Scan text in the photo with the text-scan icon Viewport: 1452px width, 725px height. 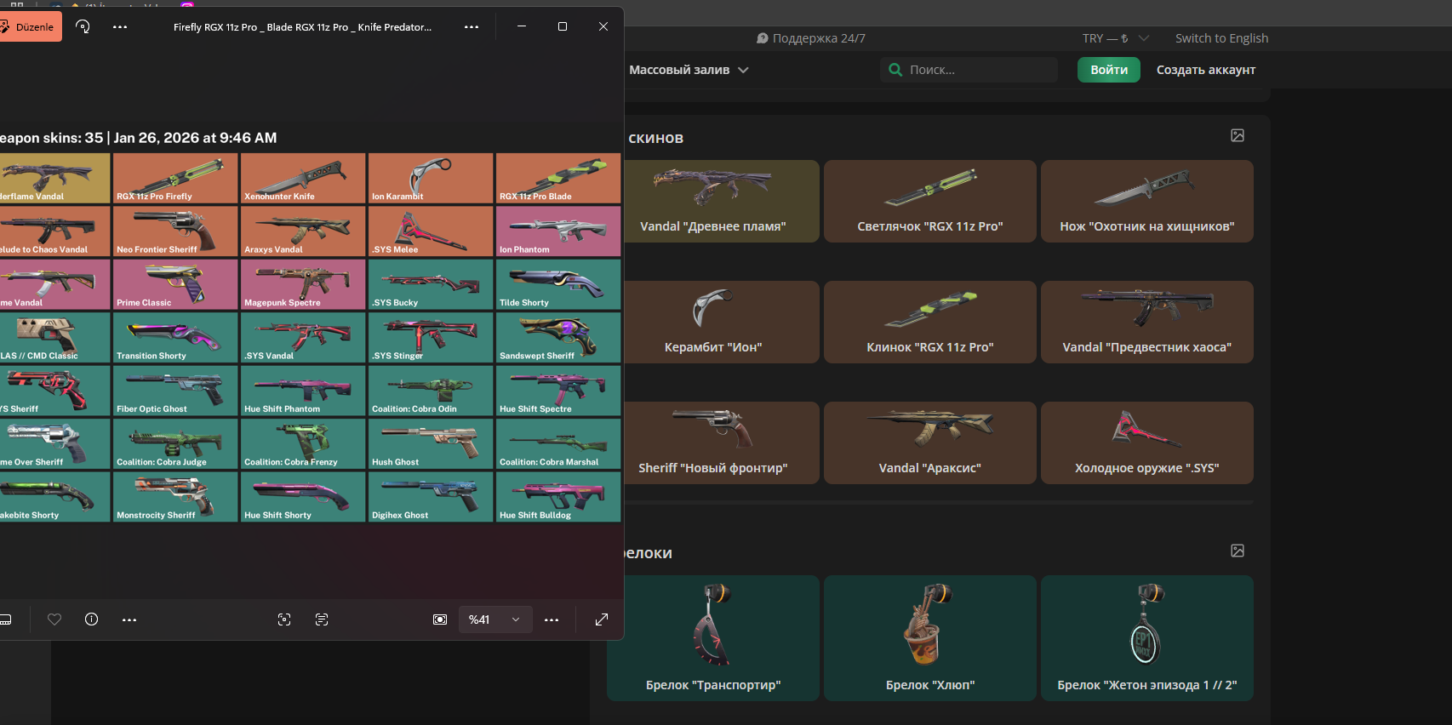322,619
